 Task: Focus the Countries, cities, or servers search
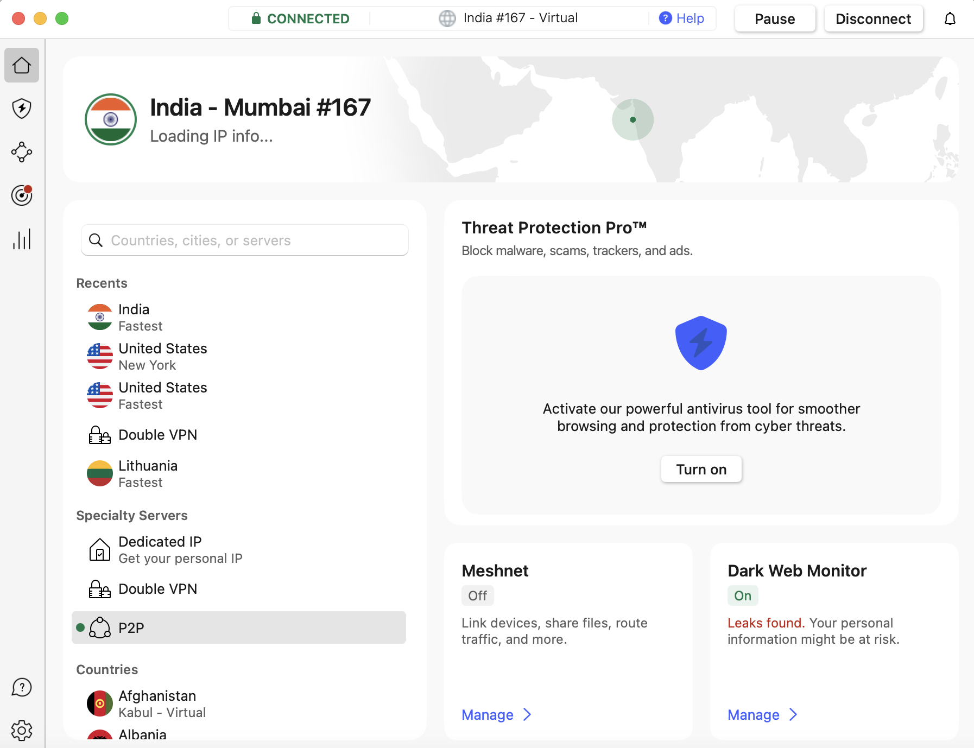[245, 240]
